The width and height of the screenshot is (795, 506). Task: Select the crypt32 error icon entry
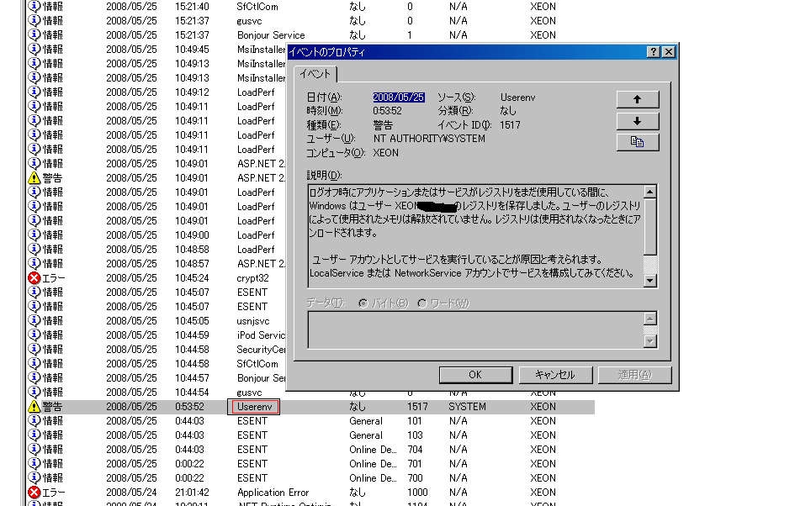(34, 277)
